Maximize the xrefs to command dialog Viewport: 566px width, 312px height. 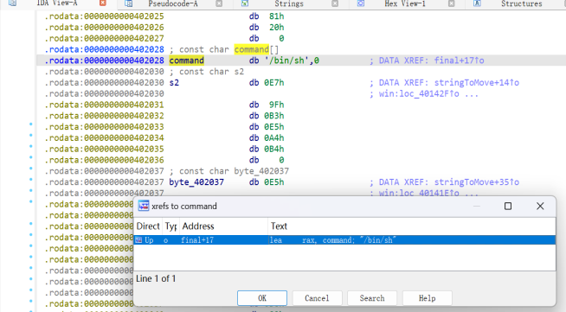coord(508,206)
